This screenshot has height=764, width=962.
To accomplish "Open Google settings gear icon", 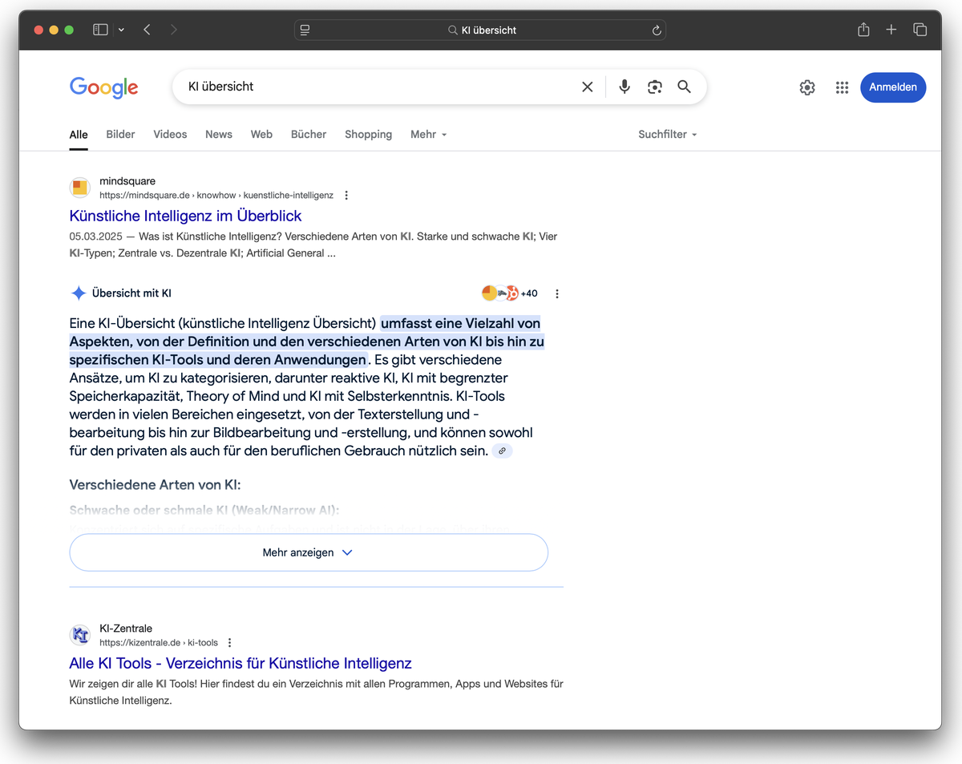I will pyautogui.click(x=807, y=87).
